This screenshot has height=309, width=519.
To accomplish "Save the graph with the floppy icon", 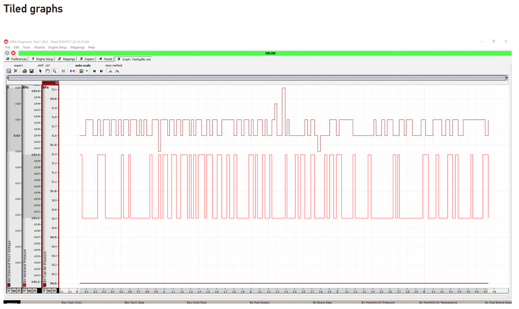I will 32,71.
